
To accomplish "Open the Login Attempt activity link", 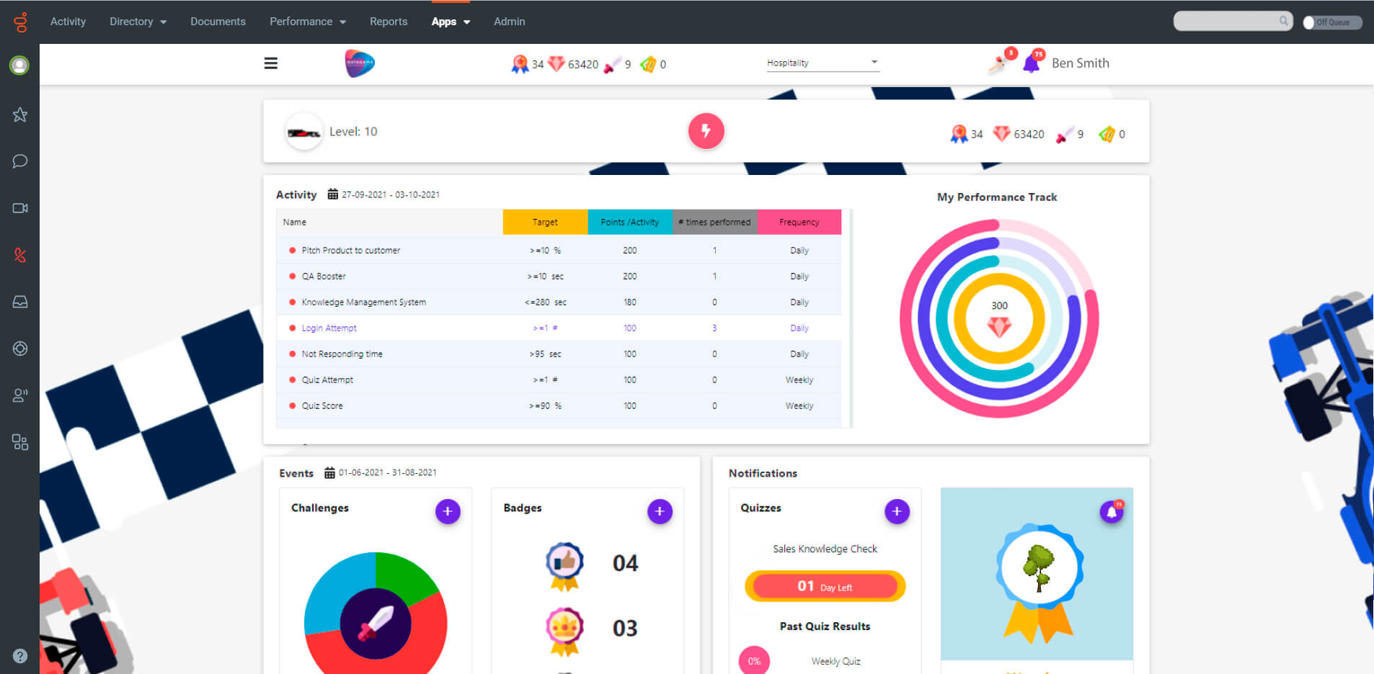I will click(329, 328).
